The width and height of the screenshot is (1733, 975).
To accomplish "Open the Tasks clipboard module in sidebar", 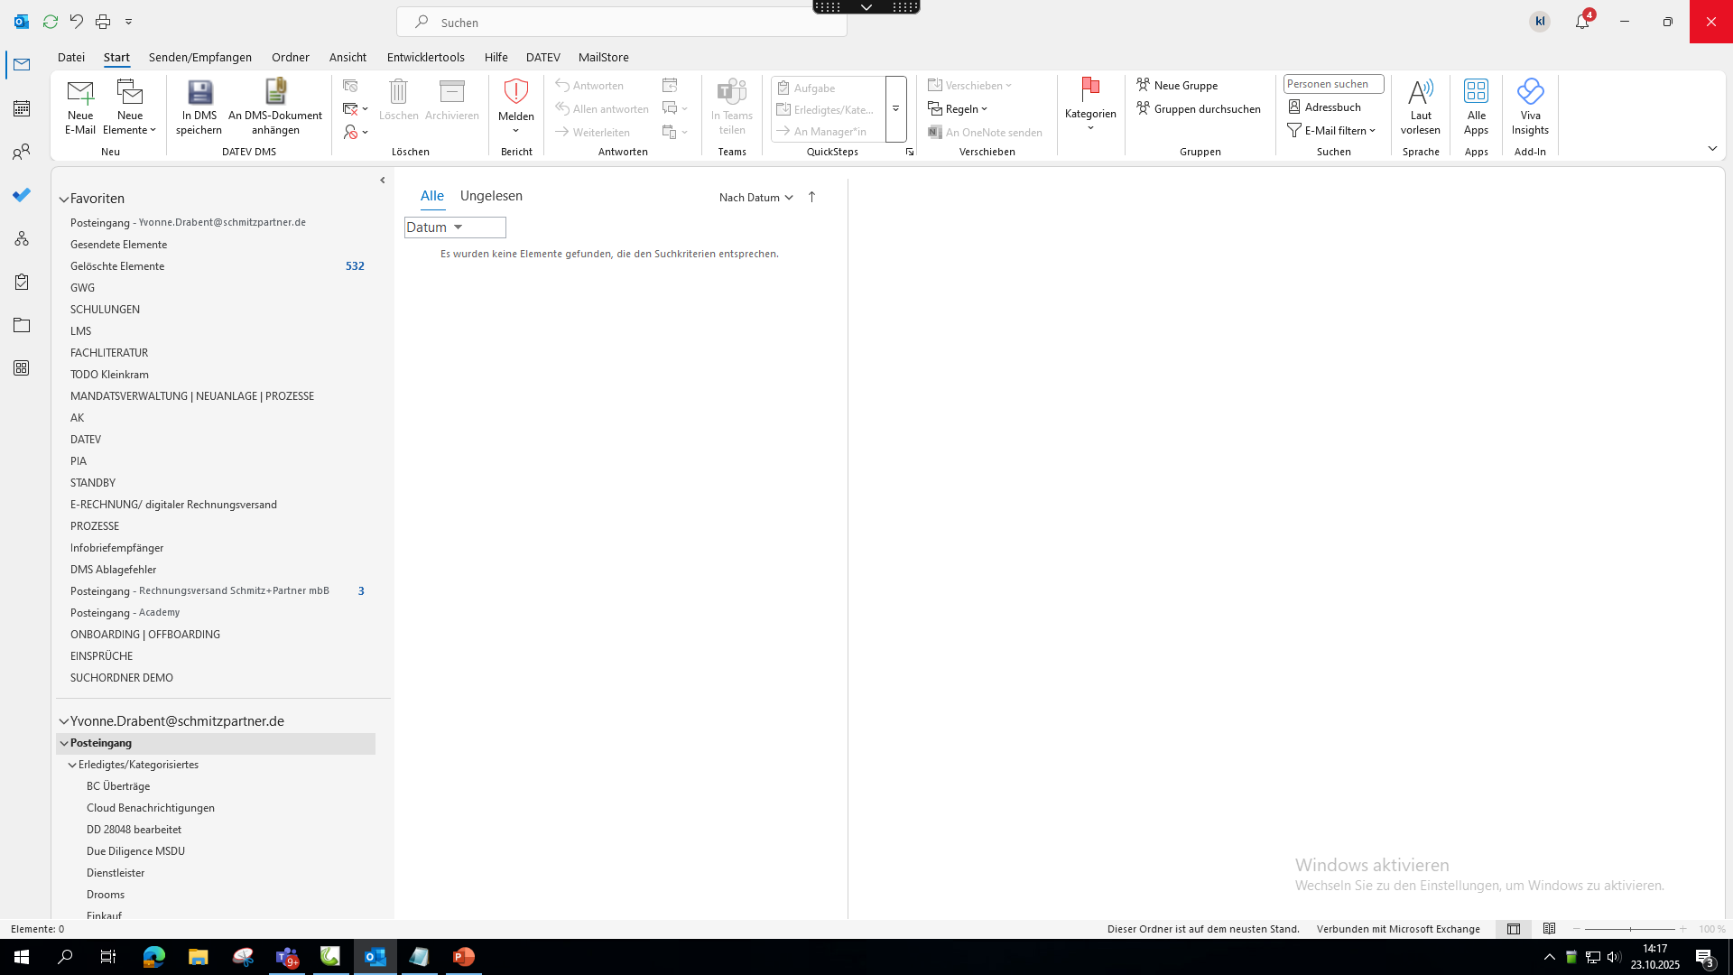I will point(22,282).
